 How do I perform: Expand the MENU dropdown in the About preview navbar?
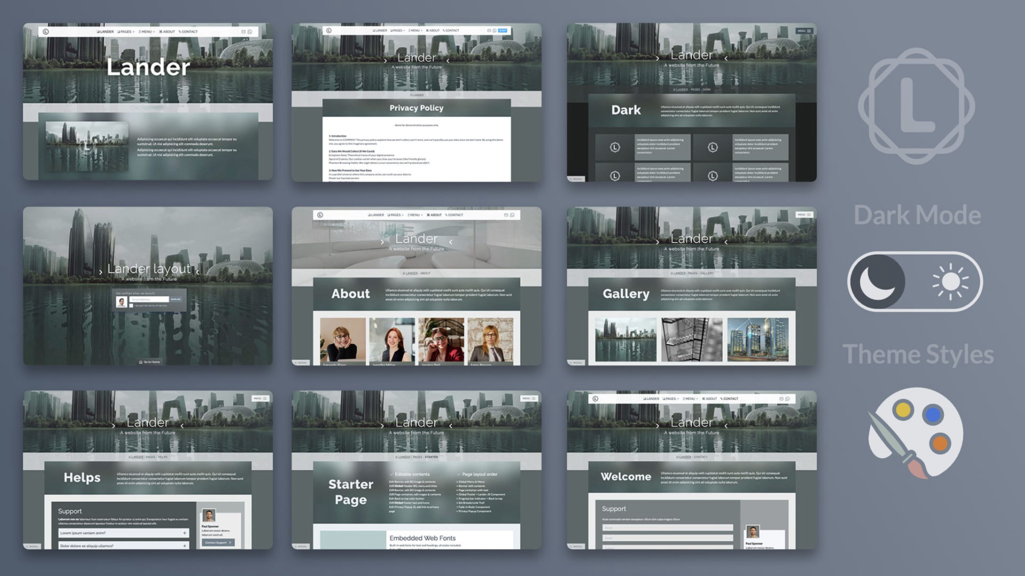point(415,215)
